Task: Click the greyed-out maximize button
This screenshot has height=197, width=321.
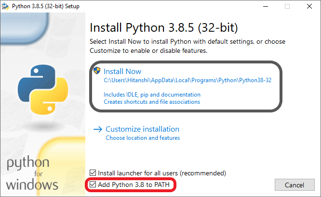Action: click(287, 6)
